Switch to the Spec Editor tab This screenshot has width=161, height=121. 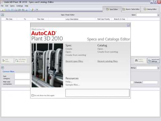[x=112, y=9]
